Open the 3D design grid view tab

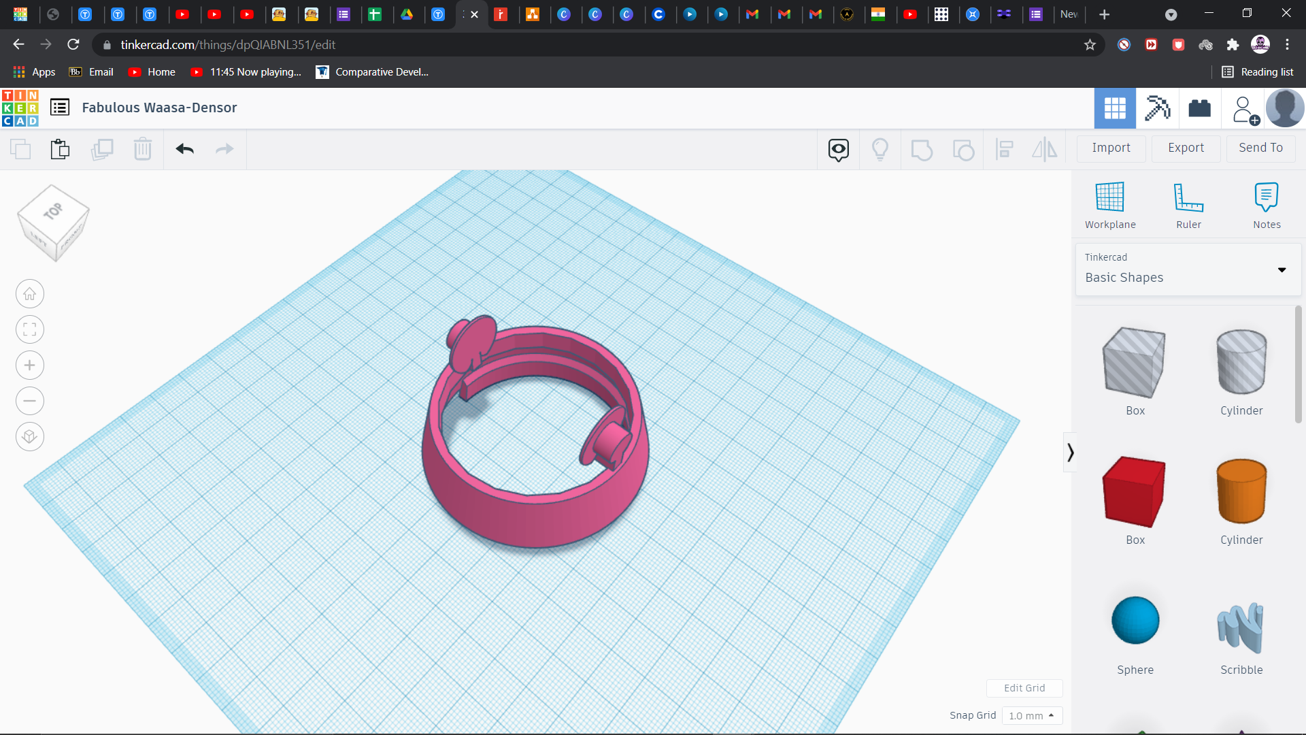tap(1114, 108)
